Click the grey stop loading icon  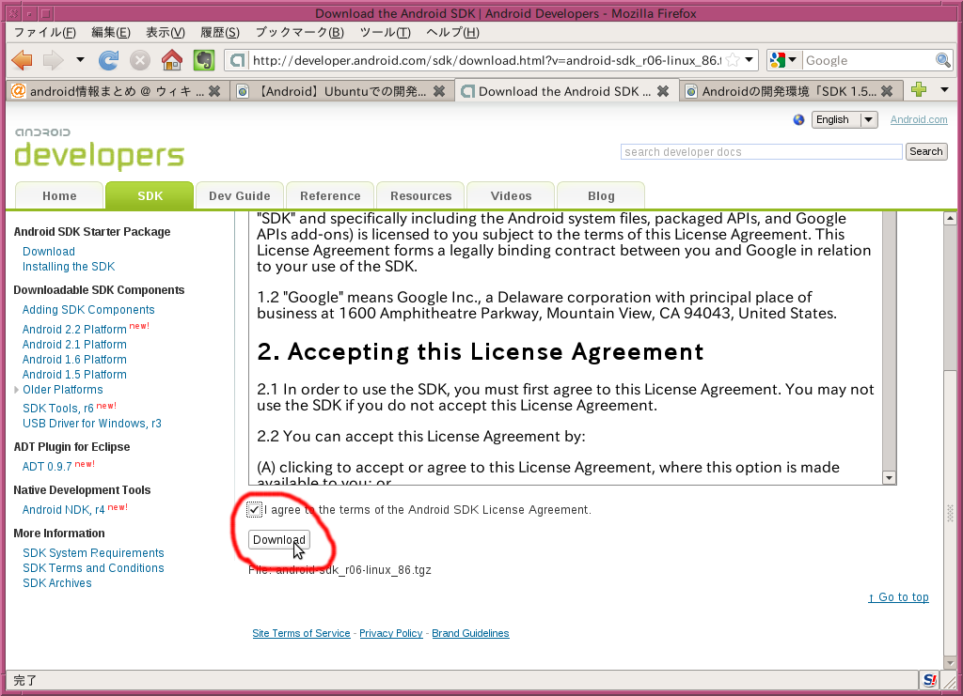[x=140, y=60]
